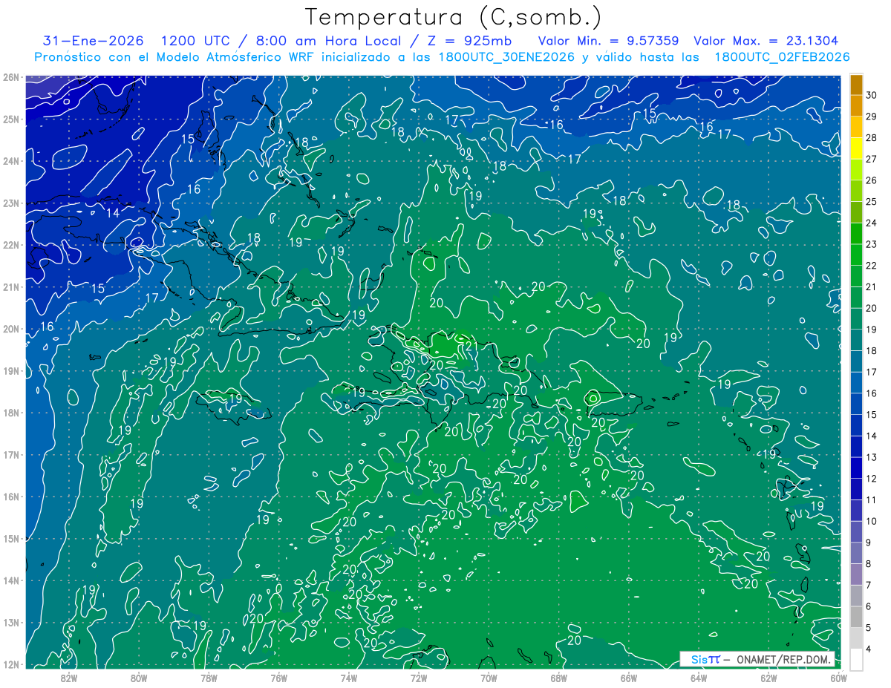Click 'Valor Max. = 23.1304' text
This screenshot has width=891, height=688.
pos(766,41)
